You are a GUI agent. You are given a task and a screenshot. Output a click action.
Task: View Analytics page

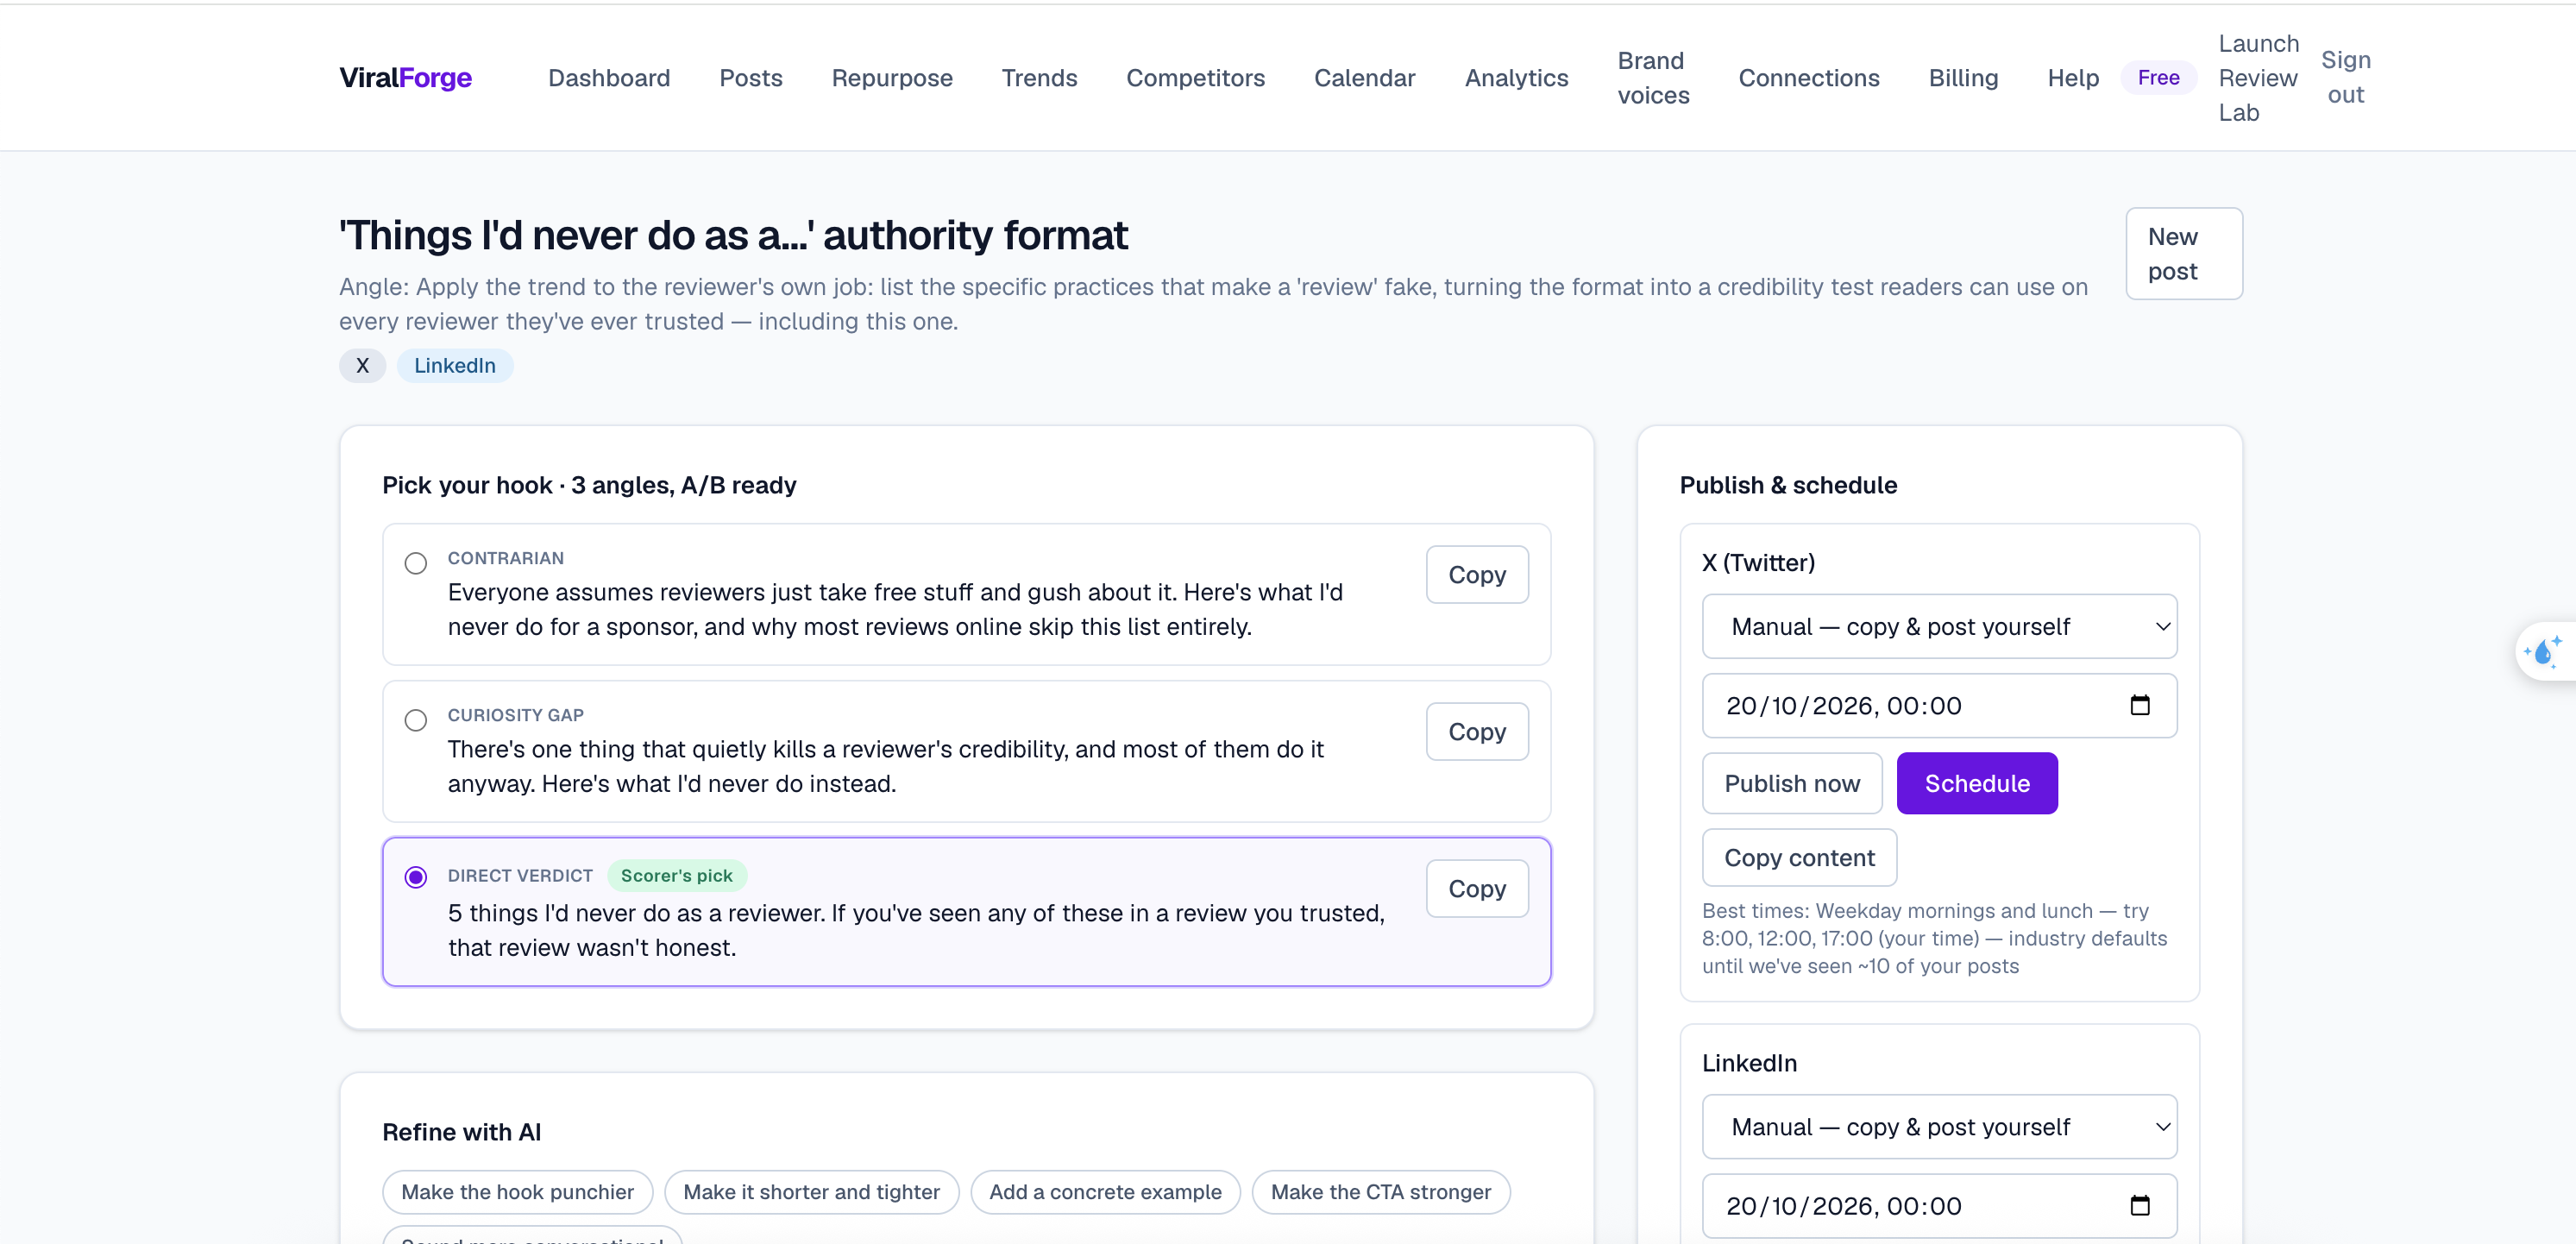pos(1516,77)
